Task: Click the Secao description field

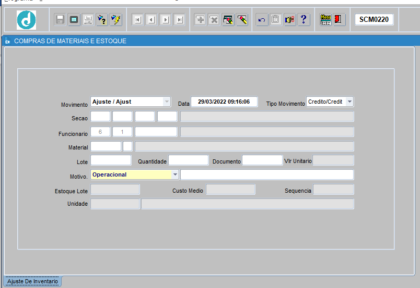Action: (x=267, y=117)
